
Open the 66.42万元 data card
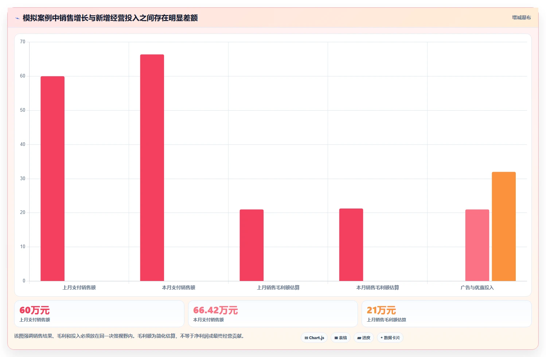pyautogui.click(x=273, y=314)
